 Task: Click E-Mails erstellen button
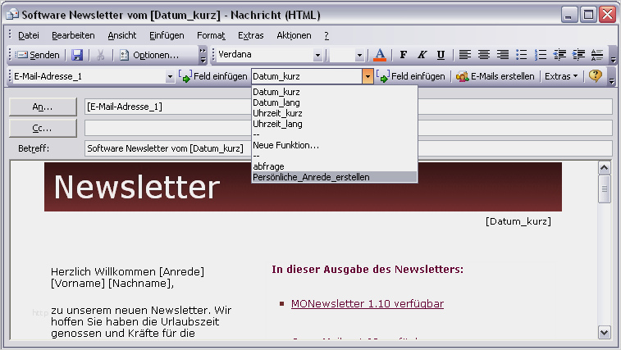click(x=495, y=76)
